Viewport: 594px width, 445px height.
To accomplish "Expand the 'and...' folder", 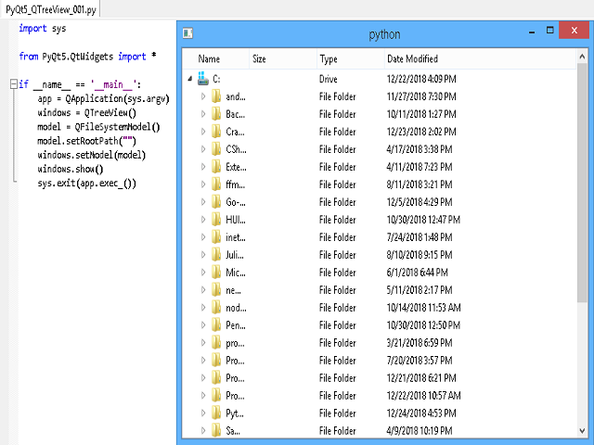I will pyautogui.click(x=203, y=96).
